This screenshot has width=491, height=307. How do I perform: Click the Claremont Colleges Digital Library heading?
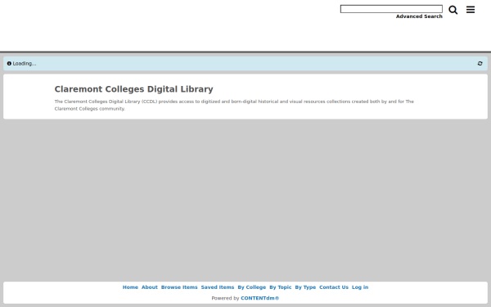pos(133,89)
